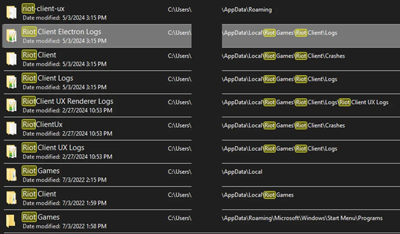Select Riot Games name dated 7/3/2022 1:58 PM
The width and height of the screenshot is (400, 234).
pos(41,217)
